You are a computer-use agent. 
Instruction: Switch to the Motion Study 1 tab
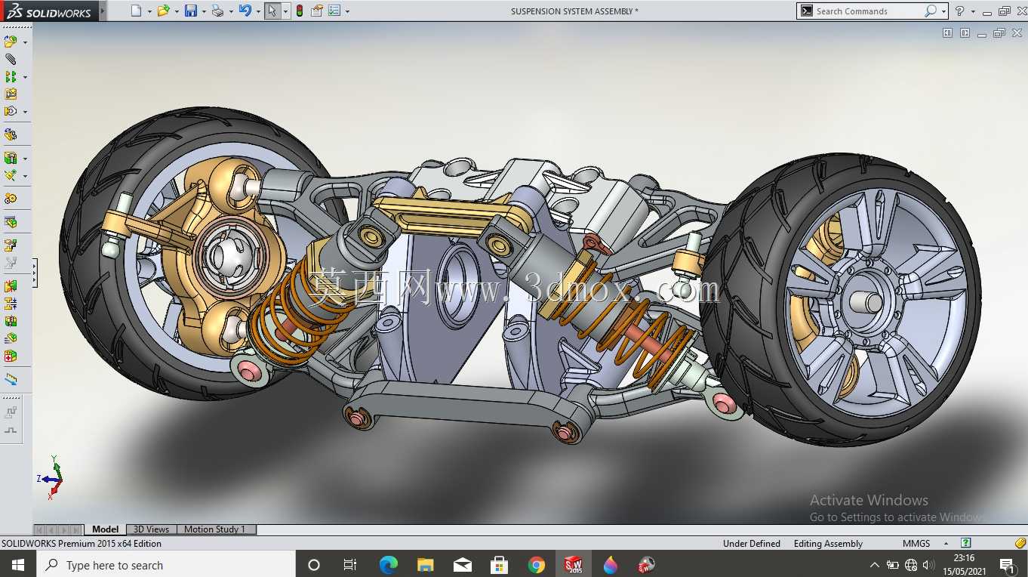pyautogui.click(x=215, y=529)
